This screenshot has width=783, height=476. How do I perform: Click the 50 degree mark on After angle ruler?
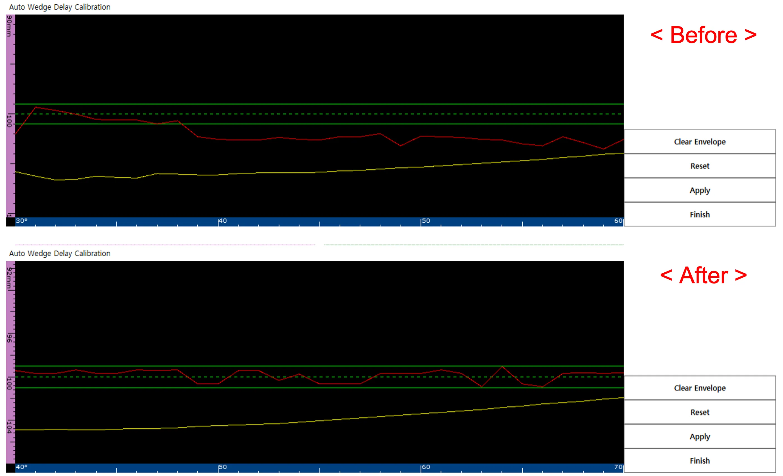click(x=222, y=467)
